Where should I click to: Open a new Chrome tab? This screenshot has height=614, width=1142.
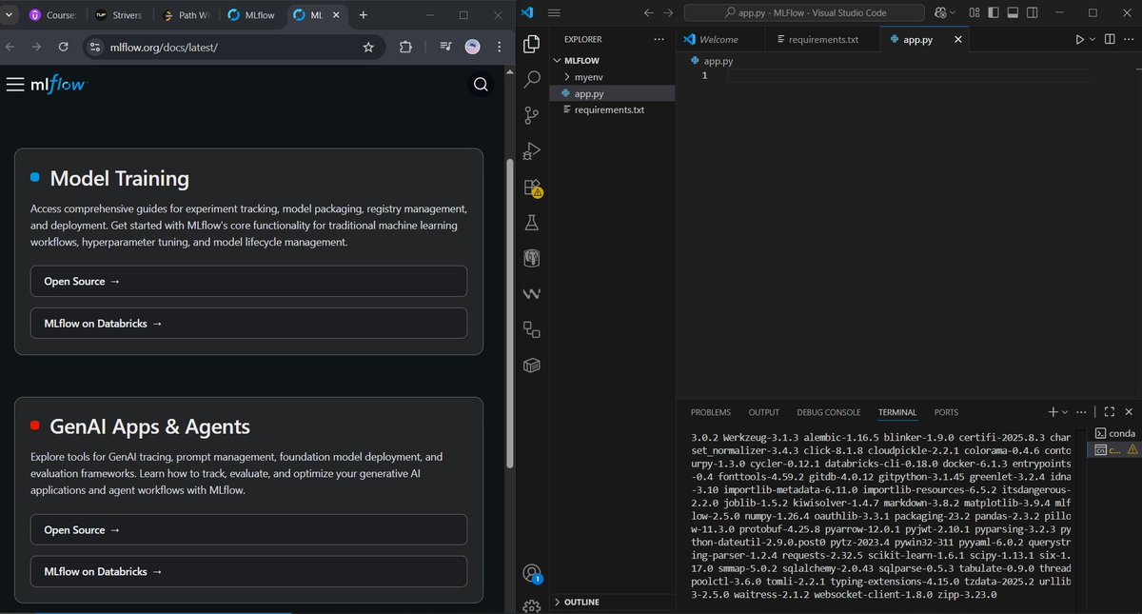[364, 15]
